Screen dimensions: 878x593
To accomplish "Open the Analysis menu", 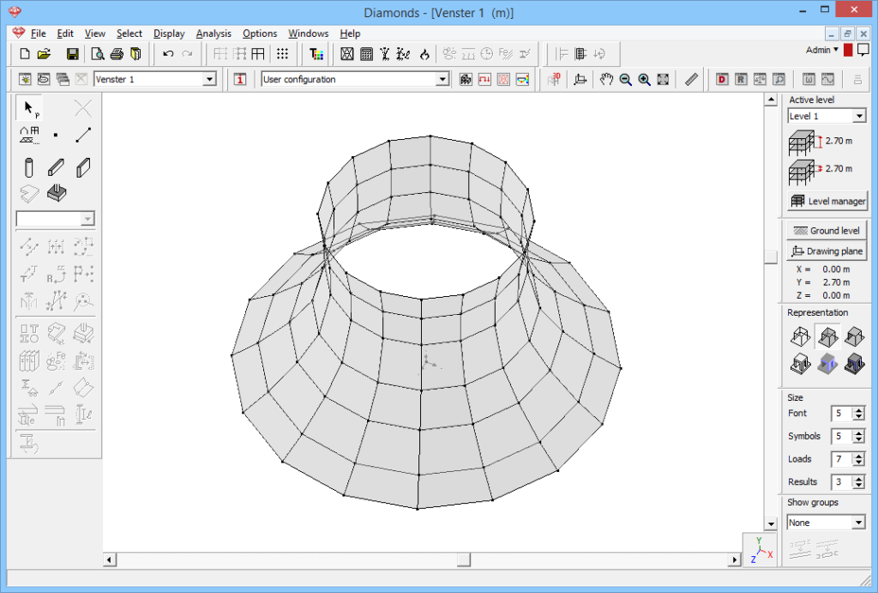I will pyautogui.click(x=213, y=33).
